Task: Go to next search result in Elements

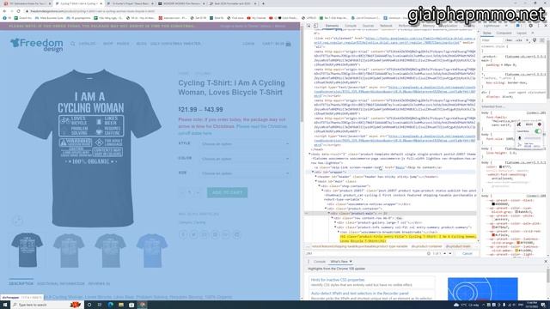Action: click(450, 253)
